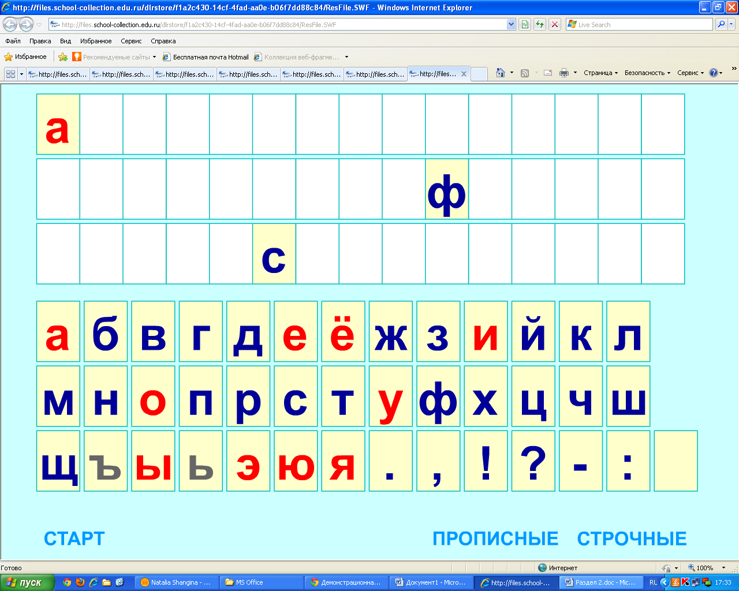
Task: Open a new blank tab
Action: (479, 74)
